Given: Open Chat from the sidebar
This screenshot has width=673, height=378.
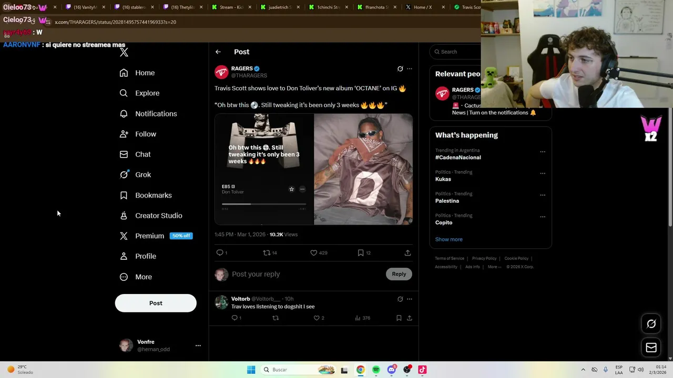Looking at the screenshot, I should [x=135, y=155].
